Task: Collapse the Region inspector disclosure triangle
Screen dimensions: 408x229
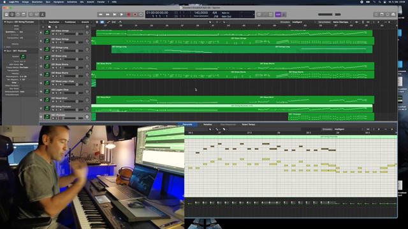Action: click(x=4, y=22)
